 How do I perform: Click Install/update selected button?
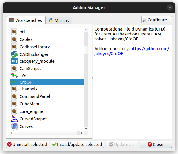pos(77,144)
